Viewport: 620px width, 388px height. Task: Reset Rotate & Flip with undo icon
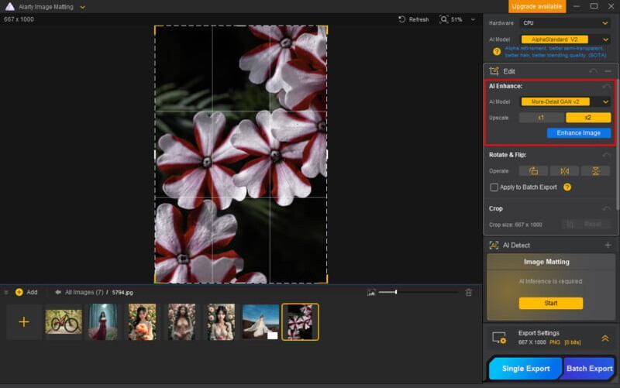pos(606,155)
